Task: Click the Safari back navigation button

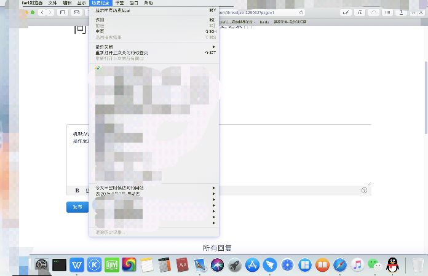Action: 42,12
